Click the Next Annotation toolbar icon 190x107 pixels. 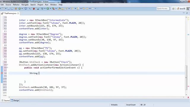(x=72, y=9)
